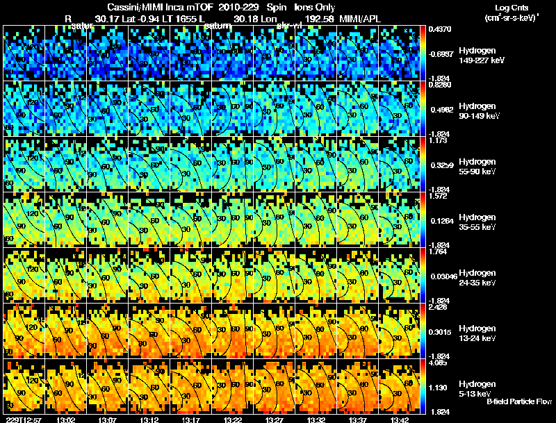
Task: Click the '13:02' time axis label
Action: pos(65,420)
